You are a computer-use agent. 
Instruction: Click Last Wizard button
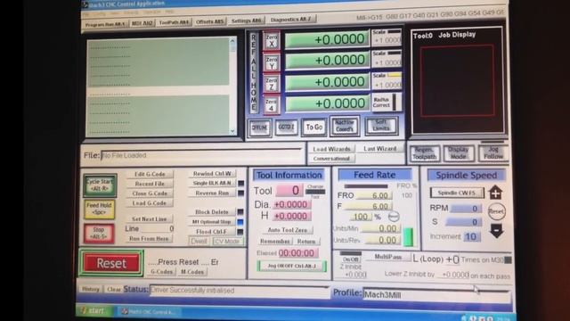380,149
